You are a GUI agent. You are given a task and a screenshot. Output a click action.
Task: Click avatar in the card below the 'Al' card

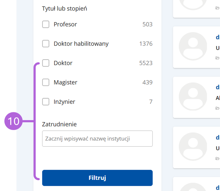193,147
